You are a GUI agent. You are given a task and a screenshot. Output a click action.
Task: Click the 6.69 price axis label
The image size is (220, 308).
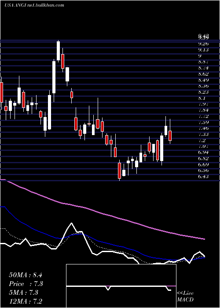pos(203,165)
